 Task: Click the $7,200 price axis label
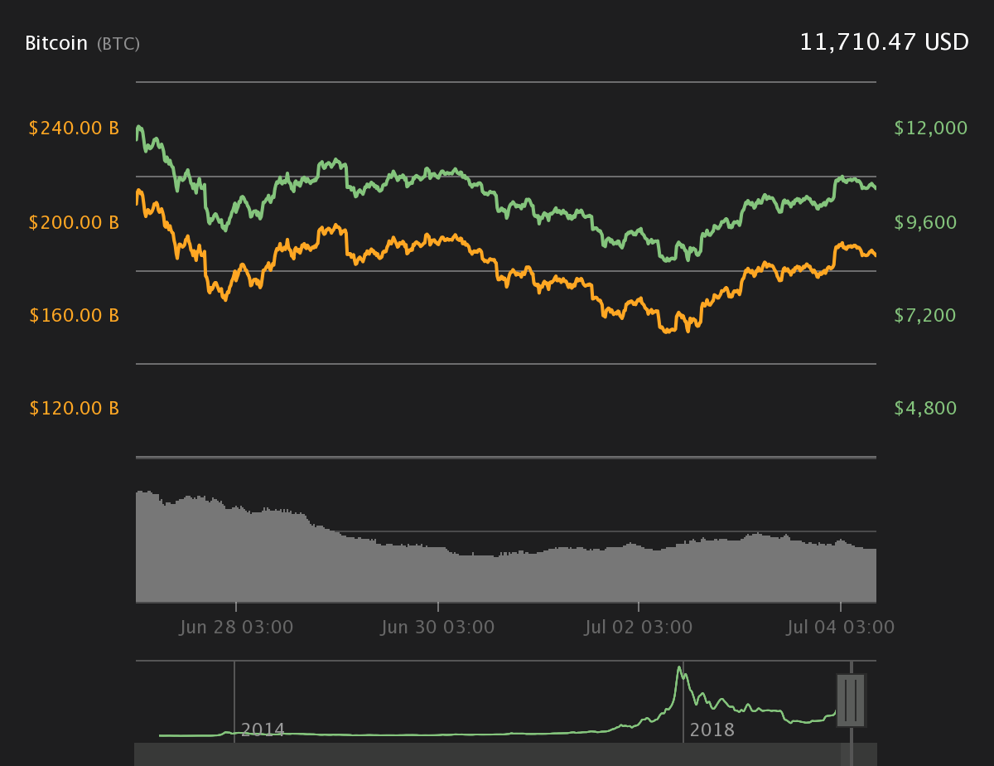(x=925, y=315)
